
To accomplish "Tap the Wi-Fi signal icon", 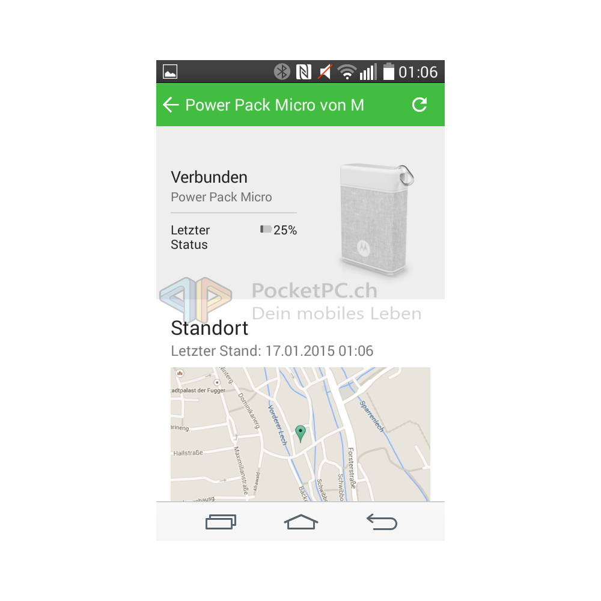I will tap(347, 72).
